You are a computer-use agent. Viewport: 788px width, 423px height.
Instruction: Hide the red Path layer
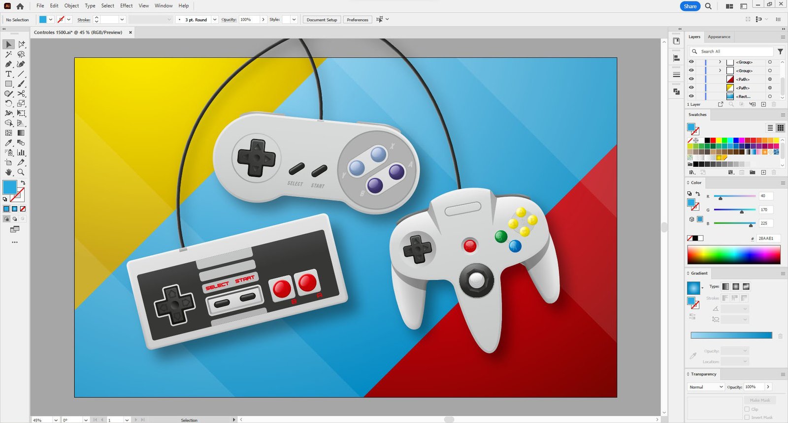pyautogui.click(x=691, y=79)
